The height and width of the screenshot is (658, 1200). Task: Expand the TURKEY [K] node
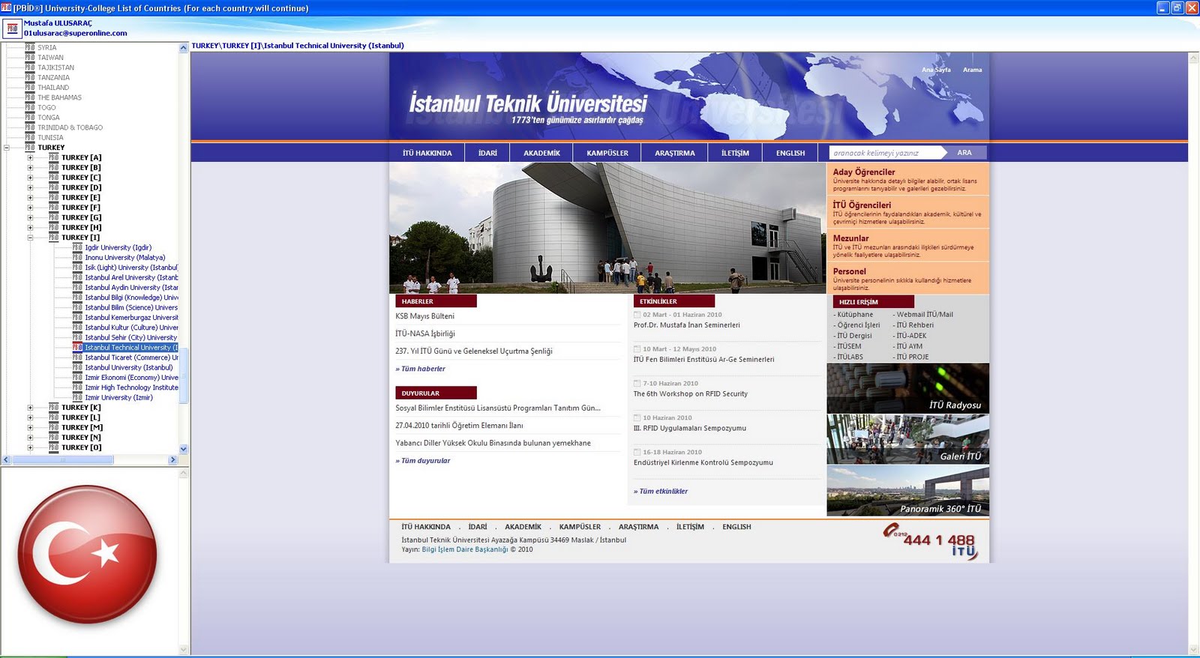click(31, 408)
